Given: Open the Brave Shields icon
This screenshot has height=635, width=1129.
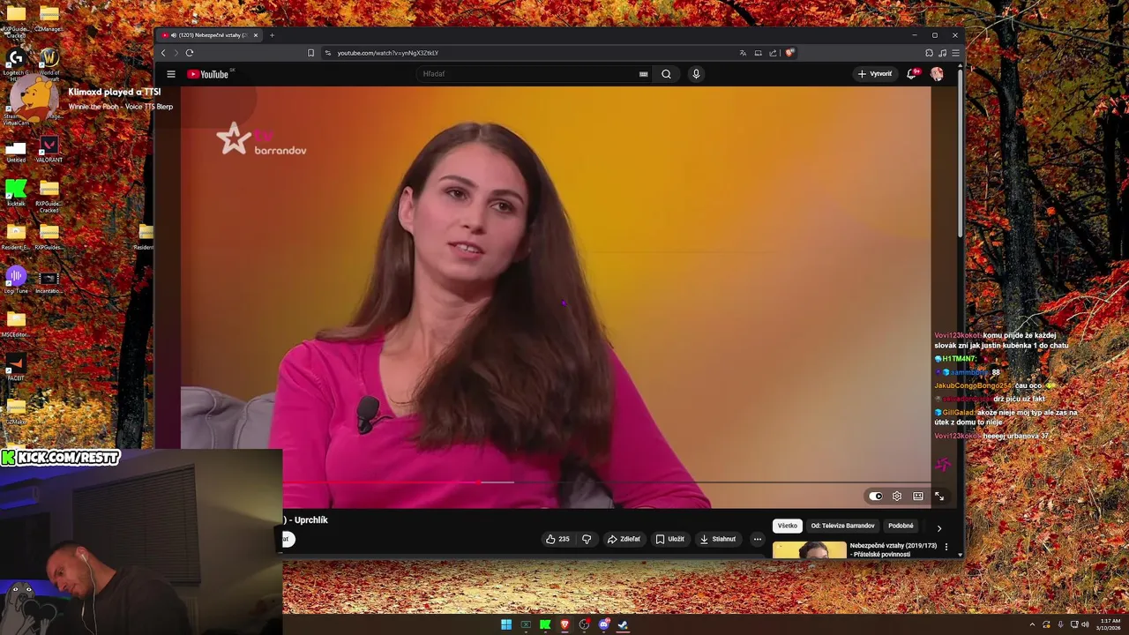Looking at the screenshot, I should pos(789,53).
